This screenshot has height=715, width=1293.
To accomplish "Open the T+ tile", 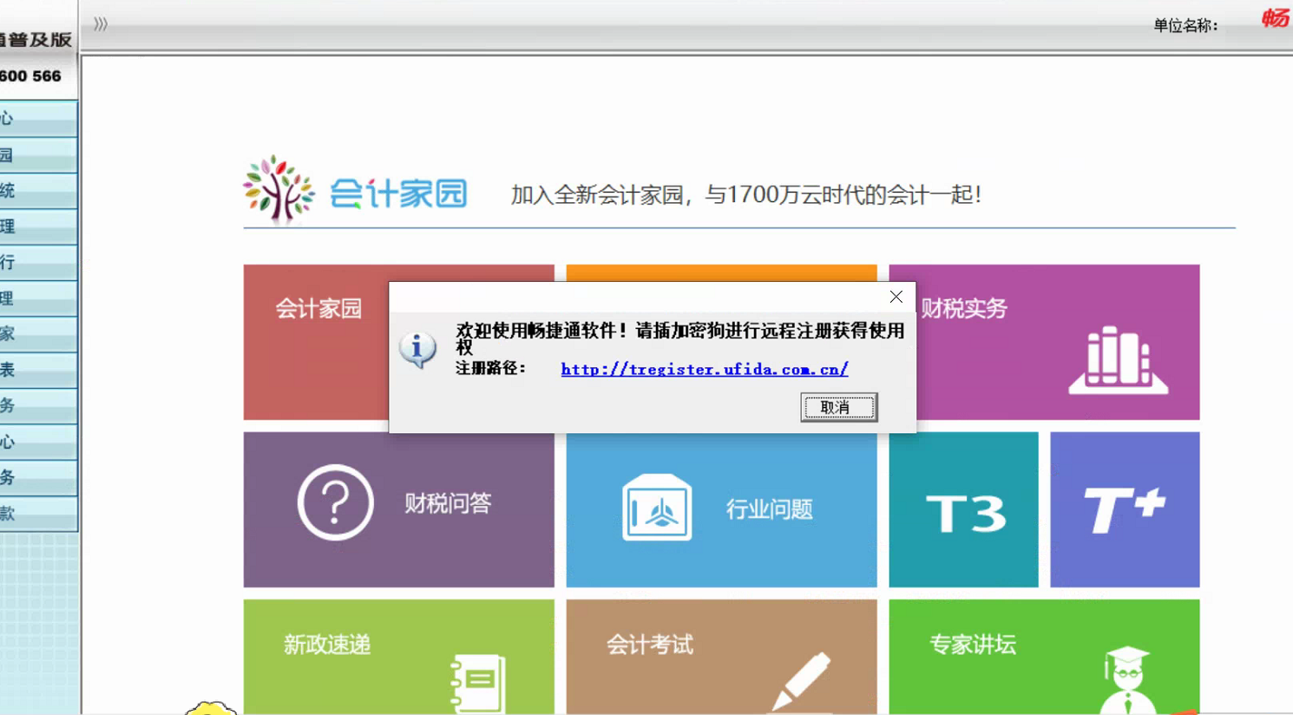I will pos(1125,509).
